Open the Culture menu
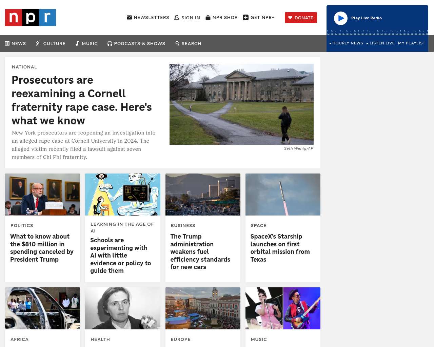The width and height of the screenshot is (434, 347). click(51, 43)
